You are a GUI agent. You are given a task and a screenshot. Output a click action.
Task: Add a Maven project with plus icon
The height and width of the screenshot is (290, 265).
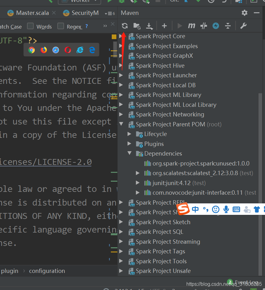click(x=164, y=26)
